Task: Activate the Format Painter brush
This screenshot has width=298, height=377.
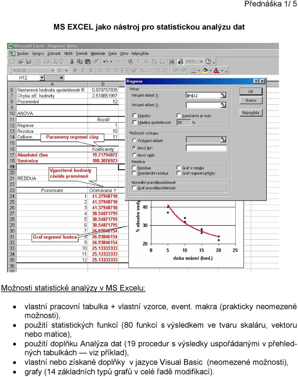Action: pyautogui.click(x=96, y=61)
